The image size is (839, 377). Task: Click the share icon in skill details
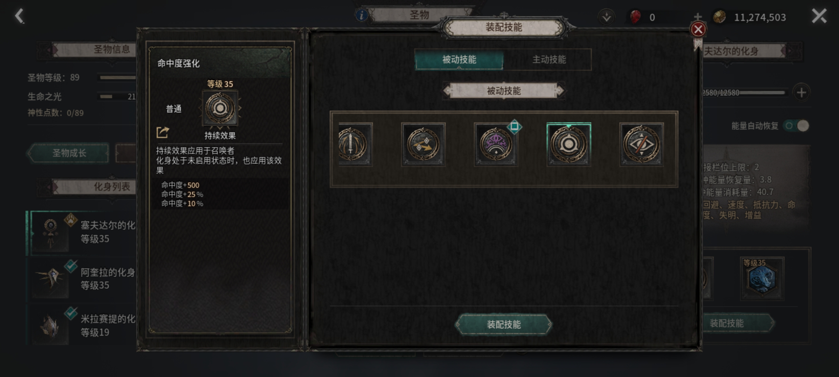[162, 132]
